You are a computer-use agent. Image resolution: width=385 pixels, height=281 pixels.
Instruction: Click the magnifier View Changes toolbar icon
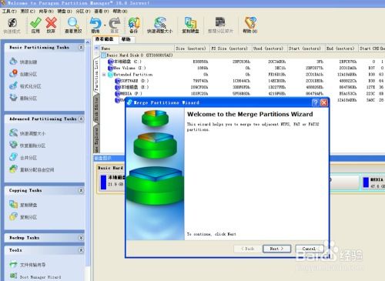[73, 25]
